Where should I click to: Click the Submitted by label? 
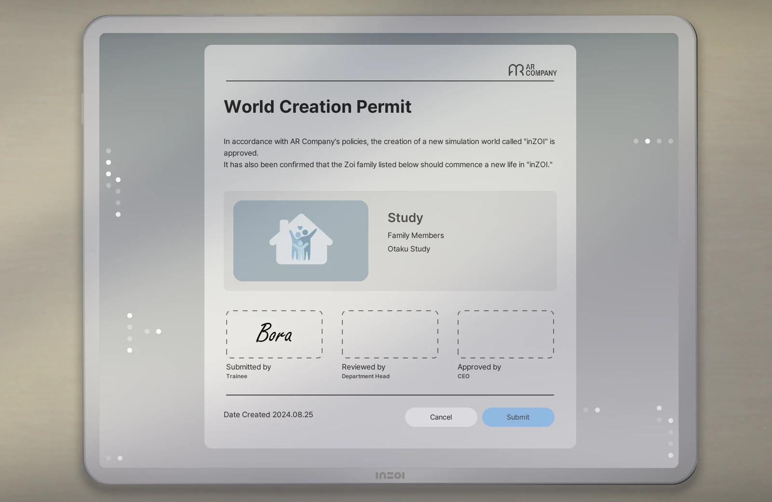click(248, 367)
